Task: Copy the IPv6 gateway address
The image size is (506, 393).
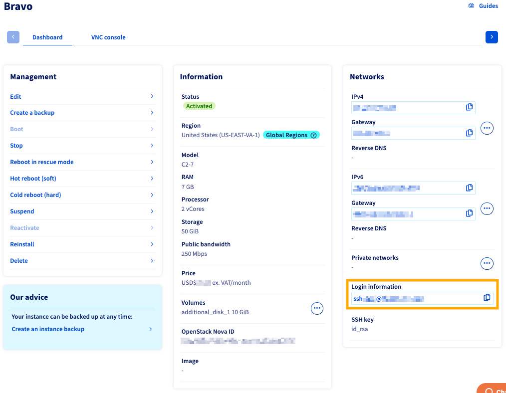Action: coord(469,213)
